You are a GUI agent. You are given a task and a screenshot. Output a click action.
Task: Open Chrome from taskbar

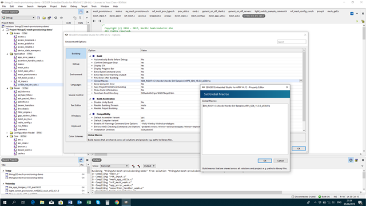pos(117,202)
